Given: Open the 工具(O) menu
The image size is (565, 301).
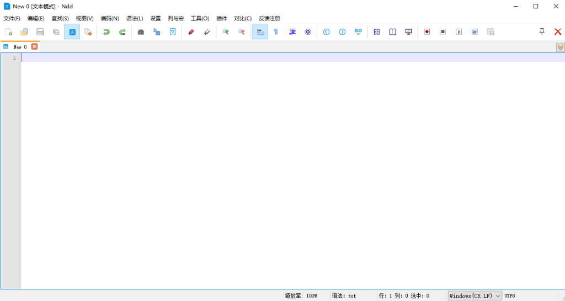Looking at the screenshot, I should 200,18.
